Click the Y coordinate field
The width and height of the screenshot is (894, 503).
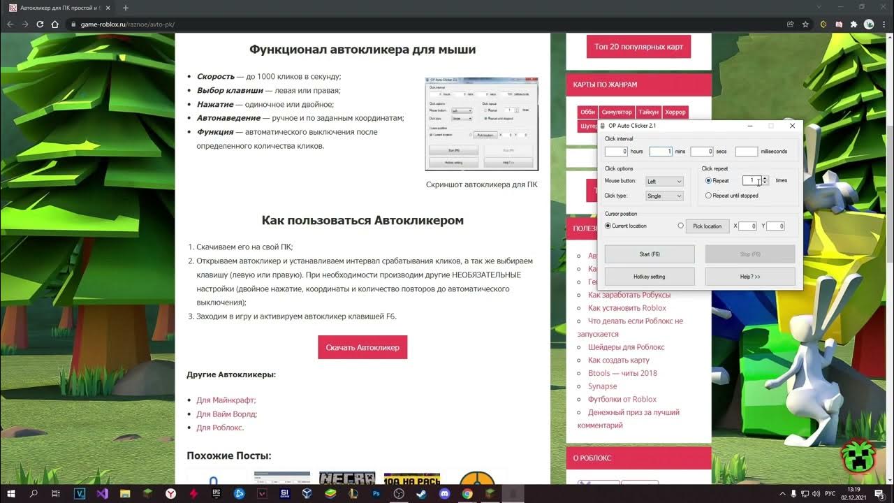[x=775, y=226]
